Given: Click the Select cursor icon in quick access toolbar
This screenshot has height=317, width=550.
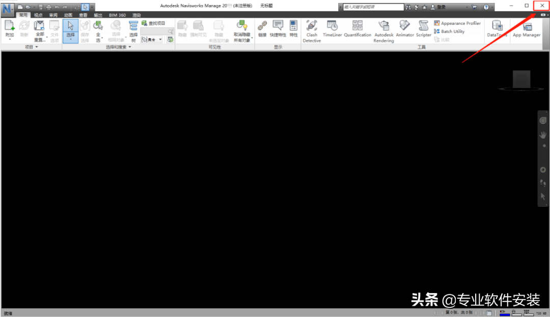Looking at the screenshot, I should pyautogui.click(x=85, y=7).
